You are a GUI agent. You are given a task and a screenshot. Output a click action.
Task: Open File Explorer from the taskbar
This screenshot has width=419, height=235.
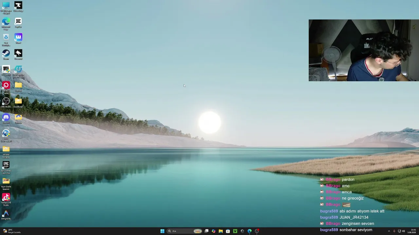pos(221,231)
